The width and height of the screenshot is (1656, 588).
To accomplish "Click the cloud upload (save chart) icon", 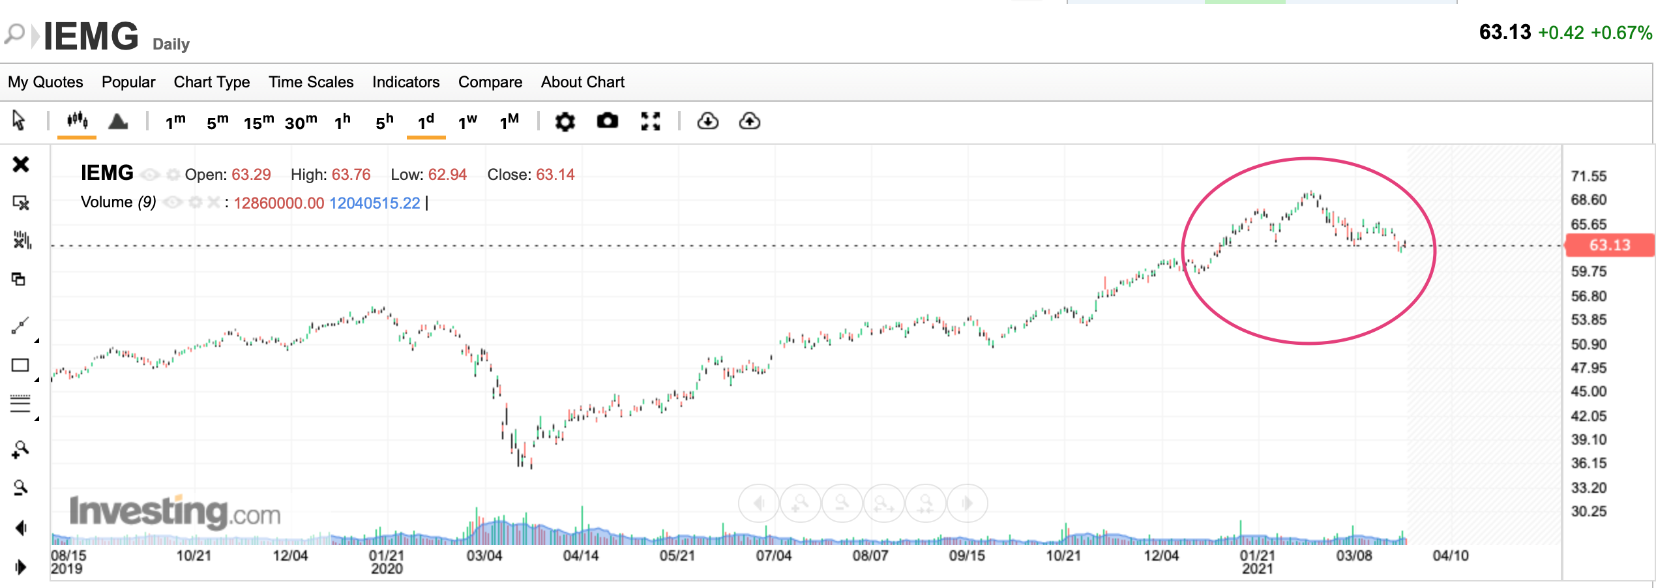I will click(x=749, y=121).
